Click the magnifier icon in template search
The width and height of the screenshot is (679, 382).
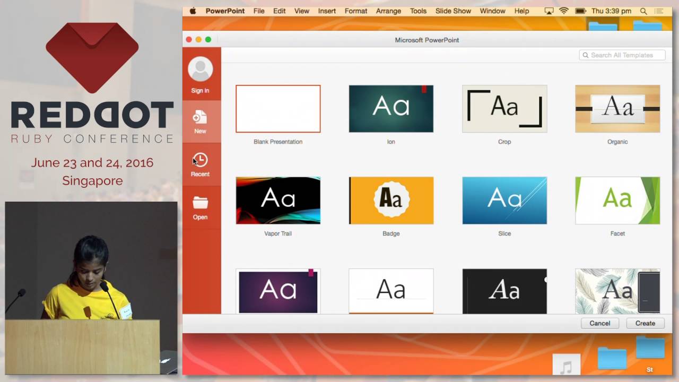586,55
